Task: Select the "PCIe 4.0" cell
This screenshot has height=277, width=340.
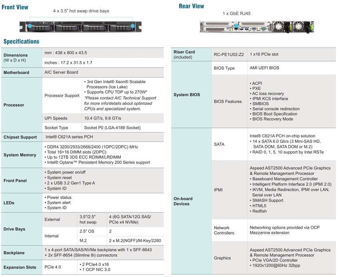Action: point(52,267)
